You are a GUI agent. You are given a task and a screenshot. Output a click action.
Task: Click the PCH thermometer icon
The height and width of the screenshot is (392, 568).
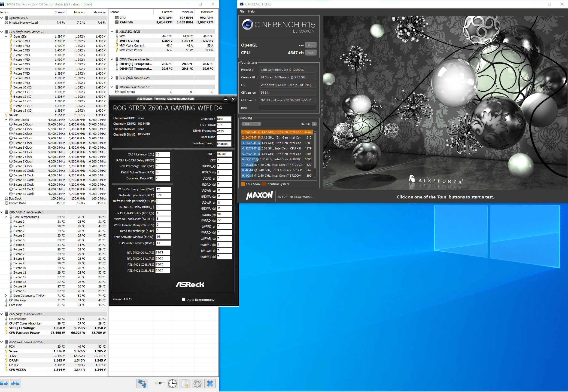tap(7, 347)
